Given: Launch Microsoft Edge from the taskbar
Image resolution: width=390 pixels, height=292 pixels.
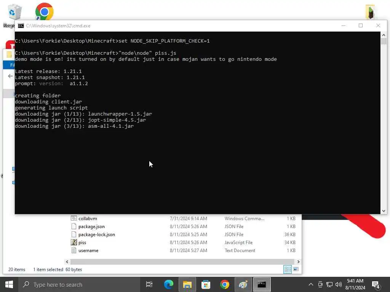Looking at the screenshot, I should coord(169,284).
